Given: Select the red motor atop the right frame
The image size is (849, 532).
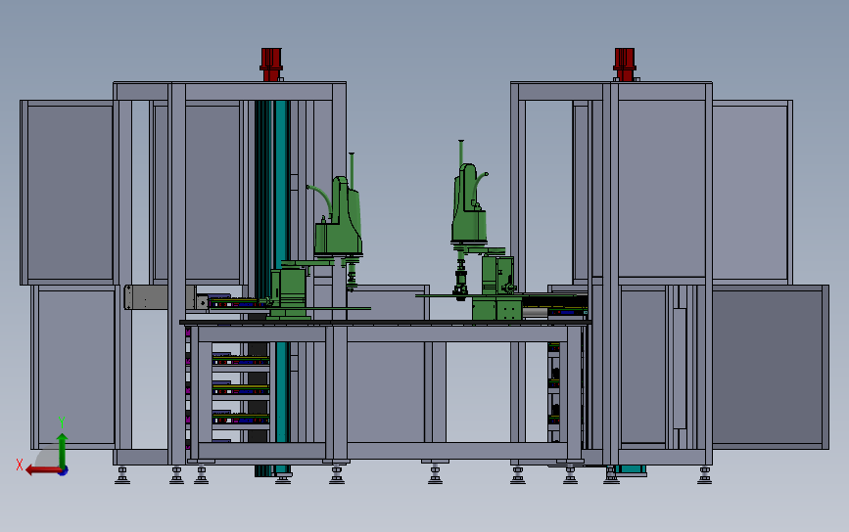Looking at the screenshot, I should click(625, 65).
